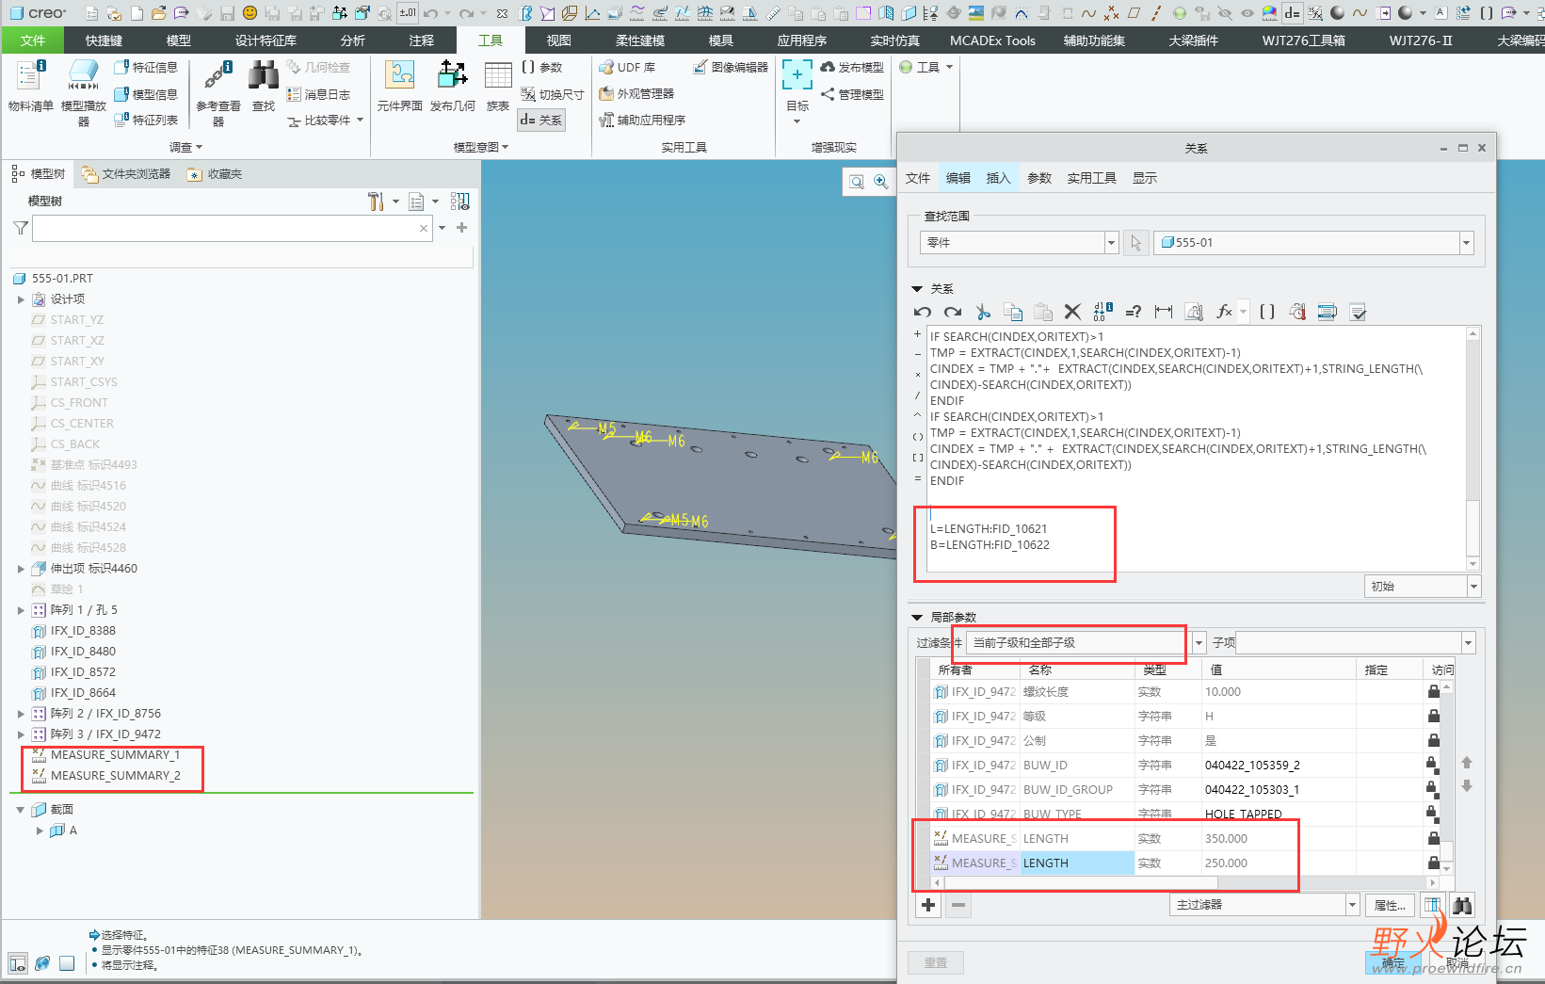Toggle the Relations button in Model Intent
The width and height of the screenshot is (1545, 984).
541,121
